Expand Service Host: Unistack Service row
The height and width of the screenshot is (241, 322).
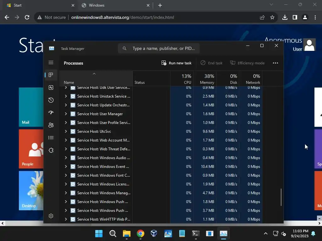(66, 96)
